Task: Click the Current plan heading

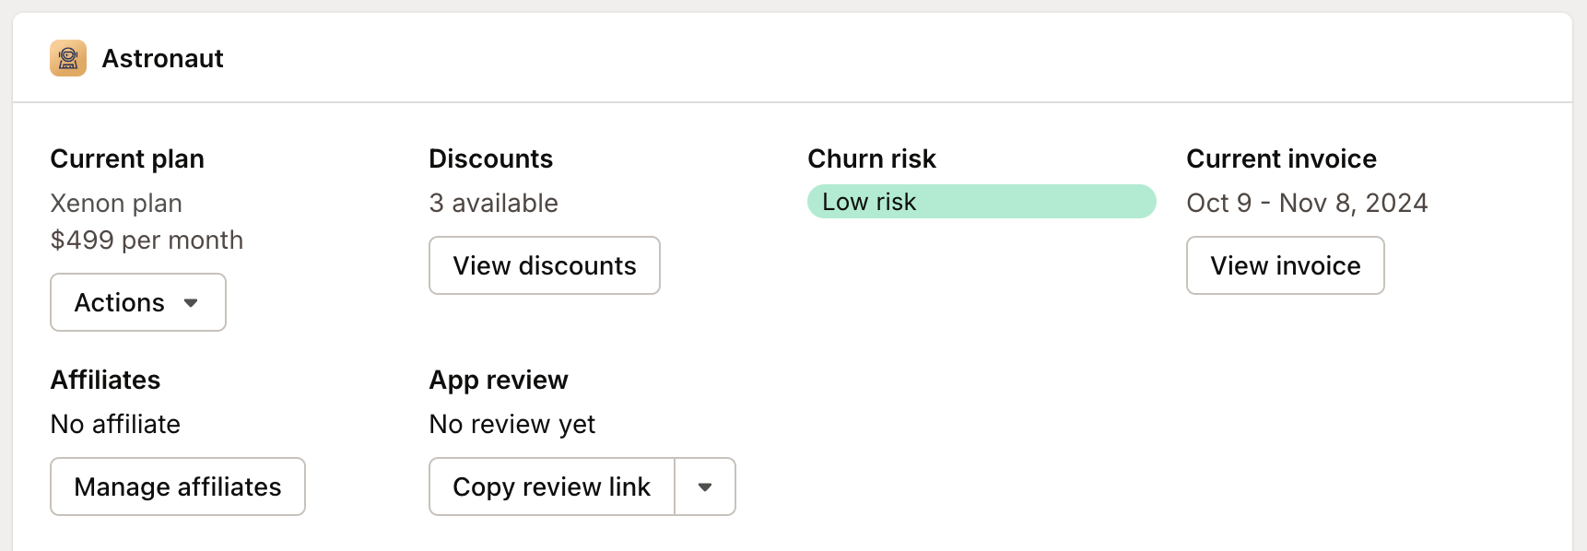Action: tap(127, 158)
